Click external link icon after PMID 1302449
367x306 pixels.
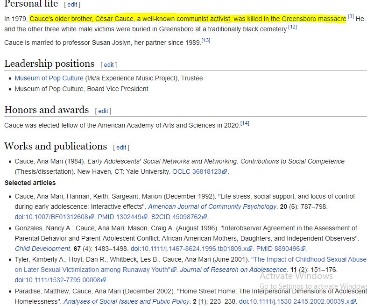point(145,217)
